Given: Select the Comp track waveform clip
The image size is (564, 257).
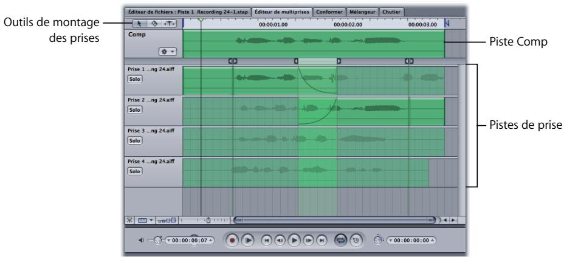Looking at the screenshot, I should tap(314, 44).
